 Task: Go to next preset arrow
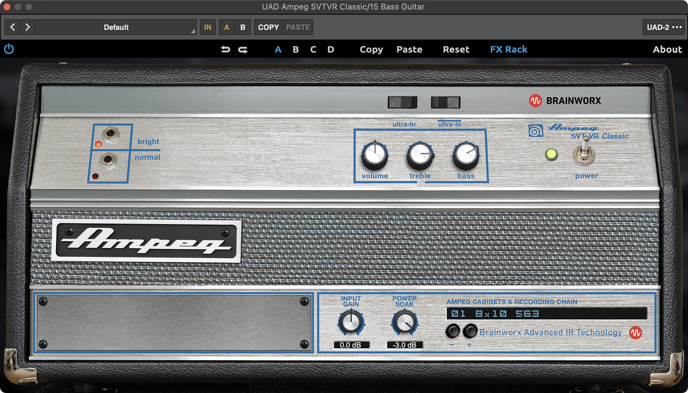click(28, 28)
